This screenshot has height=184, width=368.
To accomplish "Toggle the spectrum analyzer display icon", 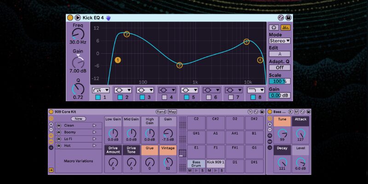I will point(286,28).
